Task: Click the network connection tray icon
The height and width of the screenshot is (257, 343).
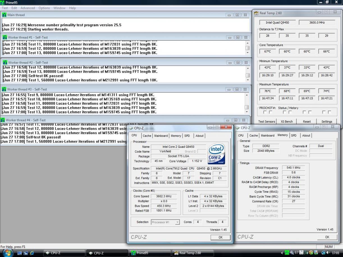Action: click(x=323, y=253)
